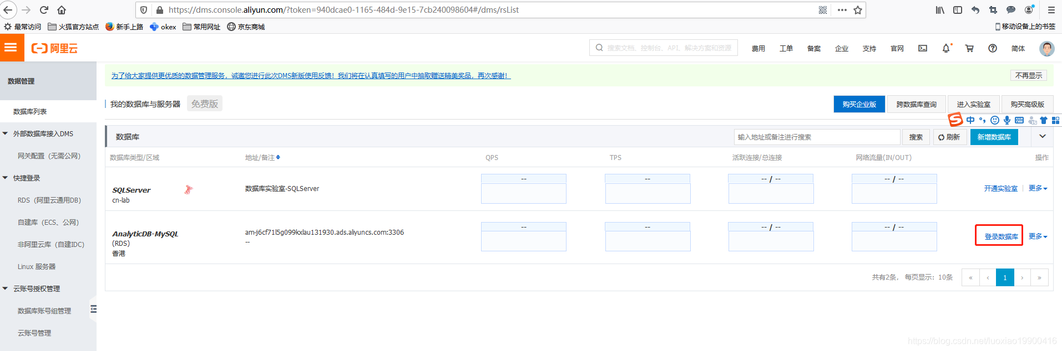Open the Firefox hamburger menu
This screenshot has width=1062, height=351.
pyautogui.click(x=1051, y=10)
